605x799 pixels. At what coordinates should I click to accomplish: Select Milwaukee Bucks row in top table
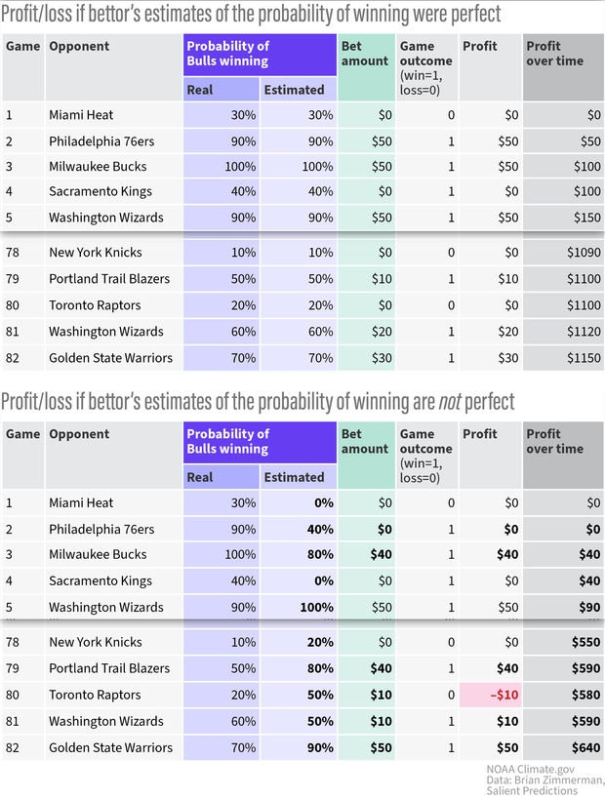(302, 167)
